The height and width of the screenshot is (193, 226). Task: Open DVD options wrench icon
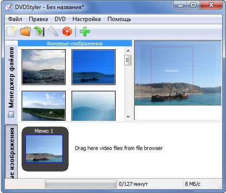(53, 32)
